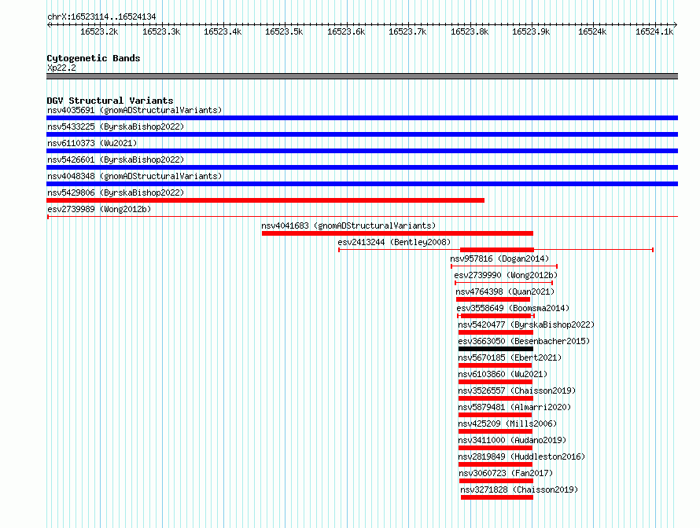Image resolution: width=700 pixels, height=528 pixels.
Task: Click the red bar under nsv3526557
Action: coord(496,398)
